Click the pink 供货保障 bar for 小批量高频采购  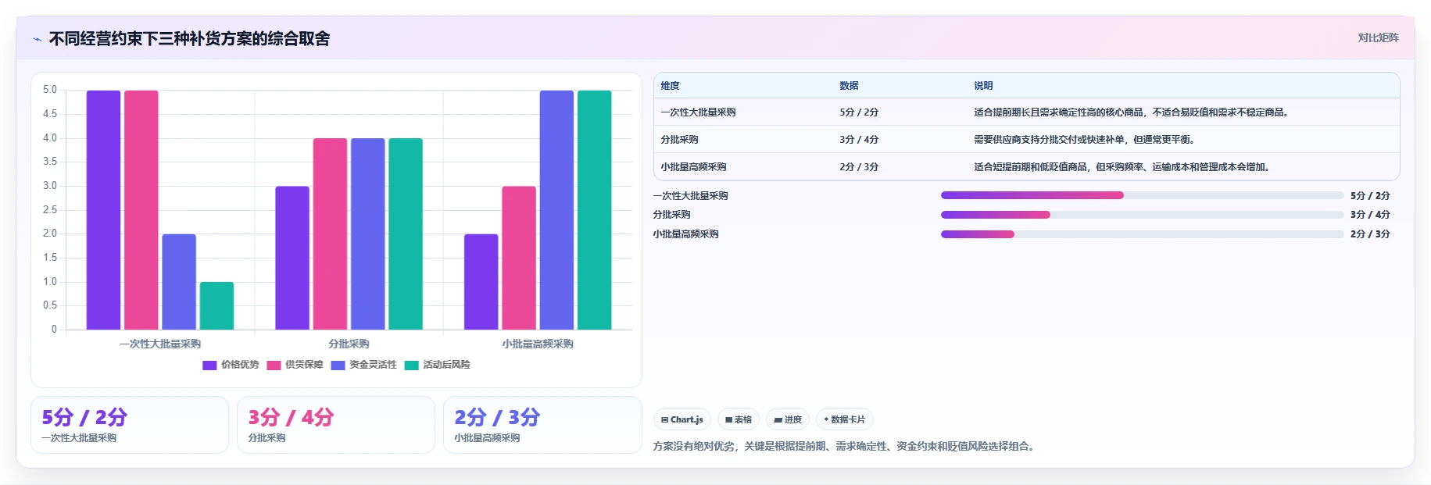pos(519,258)
